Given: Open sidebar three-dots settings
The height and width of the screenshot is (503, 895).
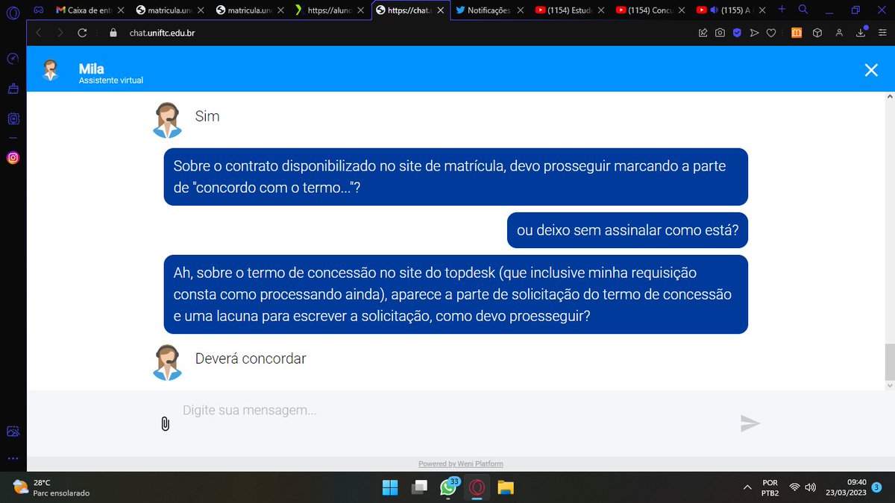Looking at the screenshot, I should 13,458.
